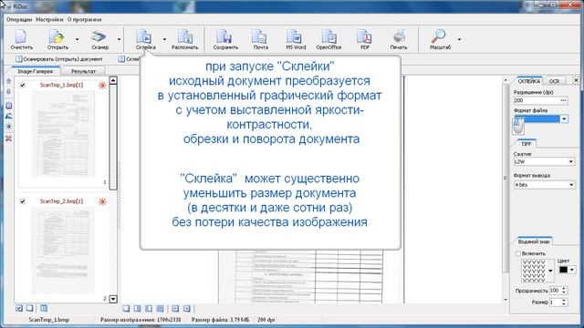Screen dimensions: 584x328
Task: Click the Прозрачность stepper arrows
Action: (x=564, y=291)
